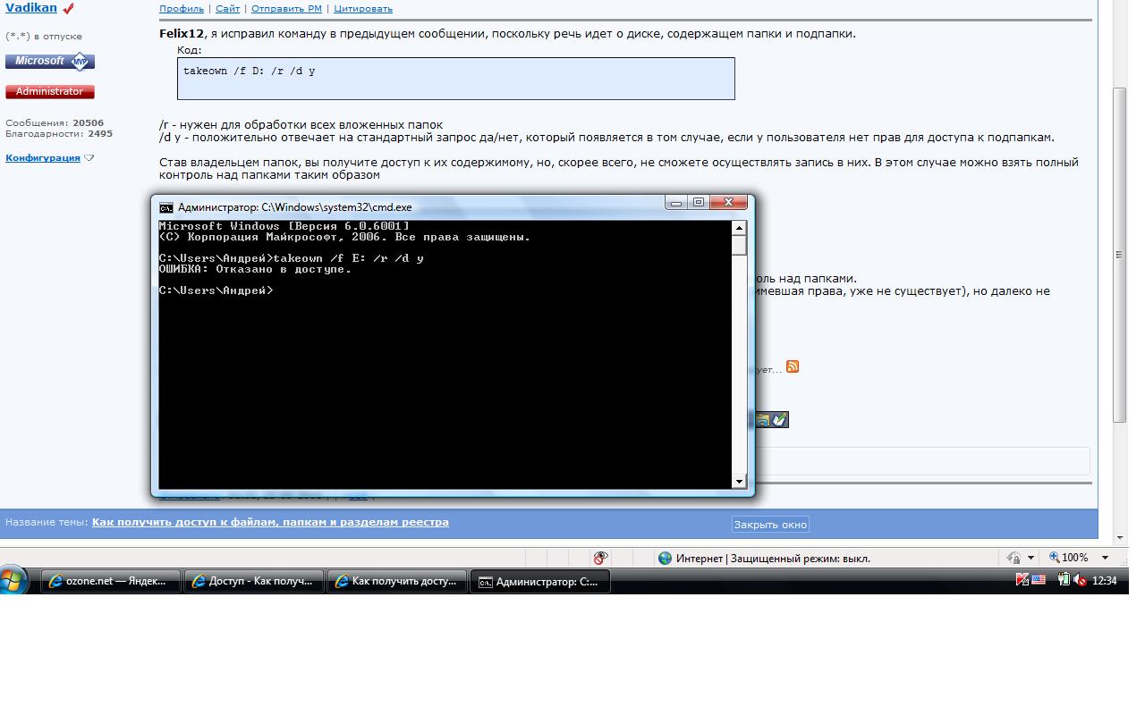Click the cmd window scrollbar down arrow
Viewport: 1145px width, 715px height.
pyautogui.click(x=739, y=482)
